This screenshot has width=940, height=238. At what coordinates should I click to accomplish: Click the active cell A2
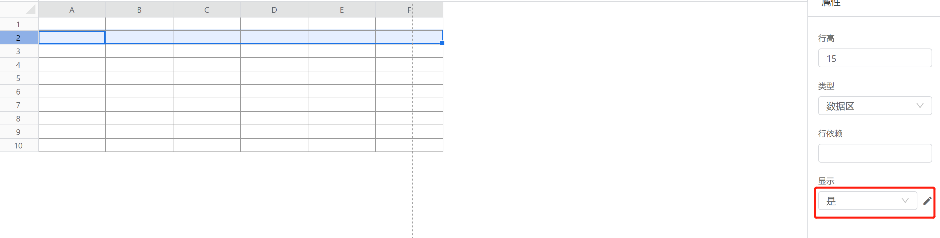click(x=72, y=37)
